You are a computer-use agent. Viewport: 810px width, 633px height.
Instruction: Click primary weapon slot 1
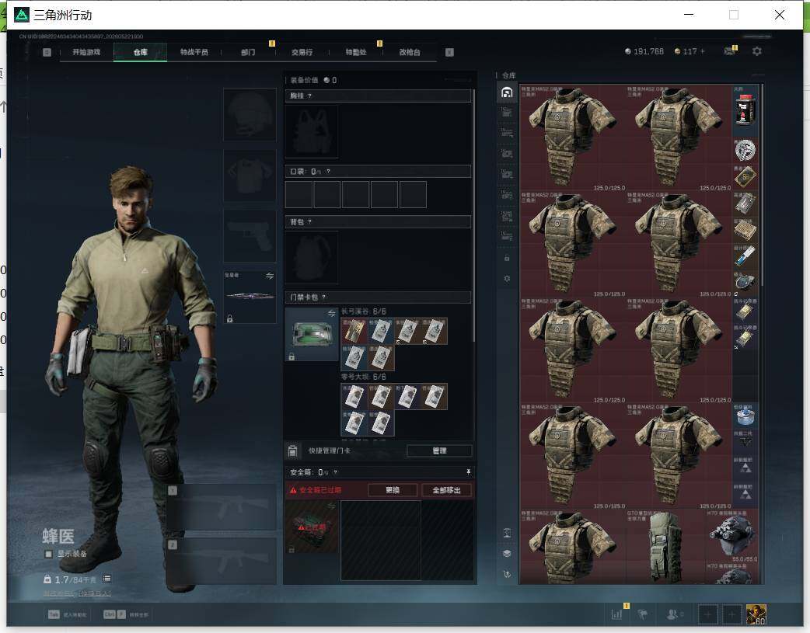(221, 507)
